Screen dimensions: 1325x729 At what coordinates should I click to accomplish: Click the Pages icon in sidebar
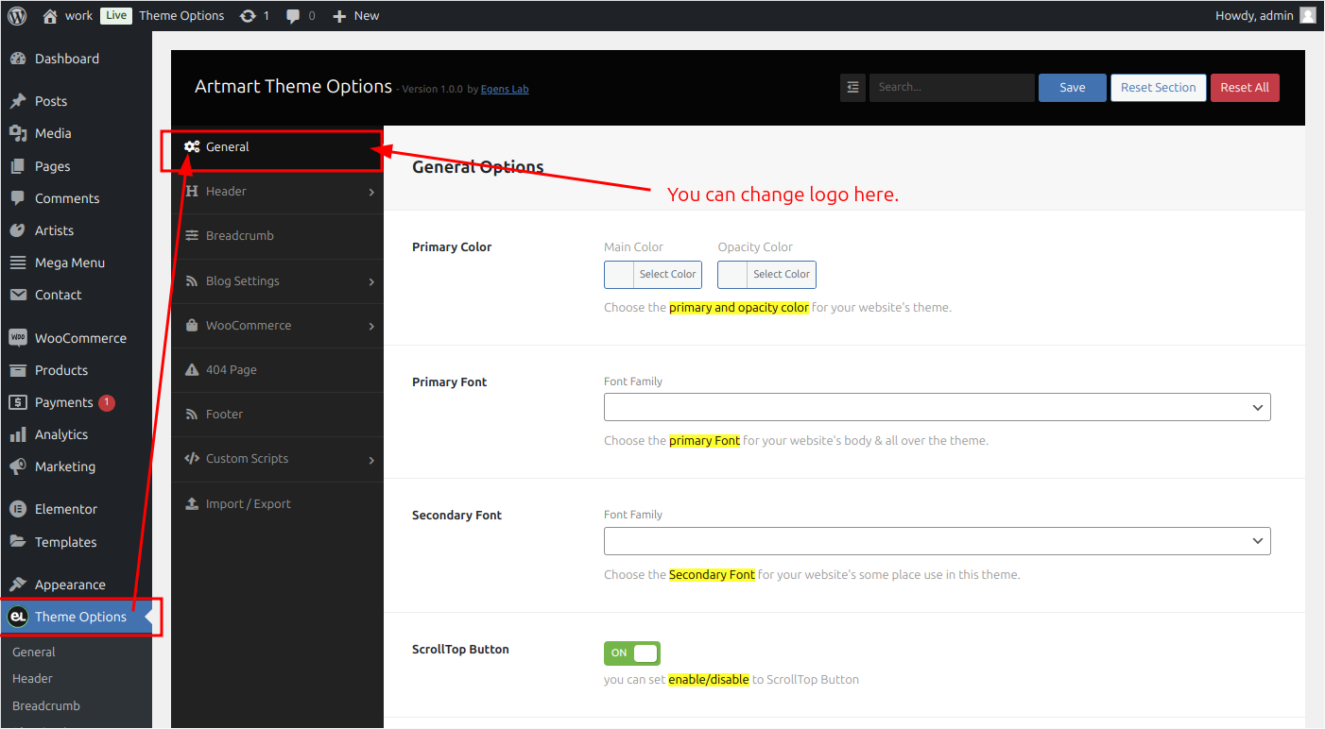[x=17, y=166]
